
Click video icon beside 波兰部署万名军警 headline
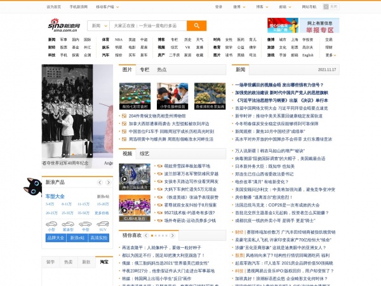coord(159,174)
